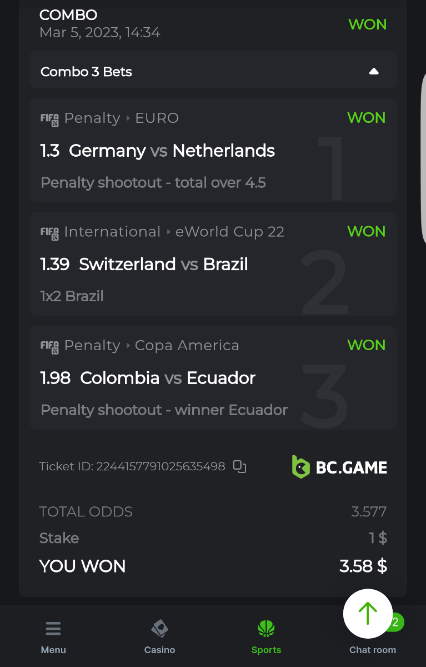Click FIFA 24 icon on Germany bet
426x667 pixels.
[x=50, y=119]
